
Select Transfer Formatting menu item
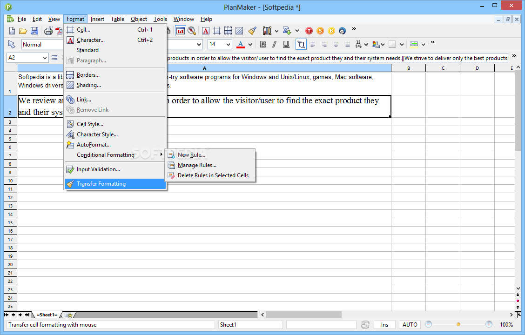[x=115, y=184]
